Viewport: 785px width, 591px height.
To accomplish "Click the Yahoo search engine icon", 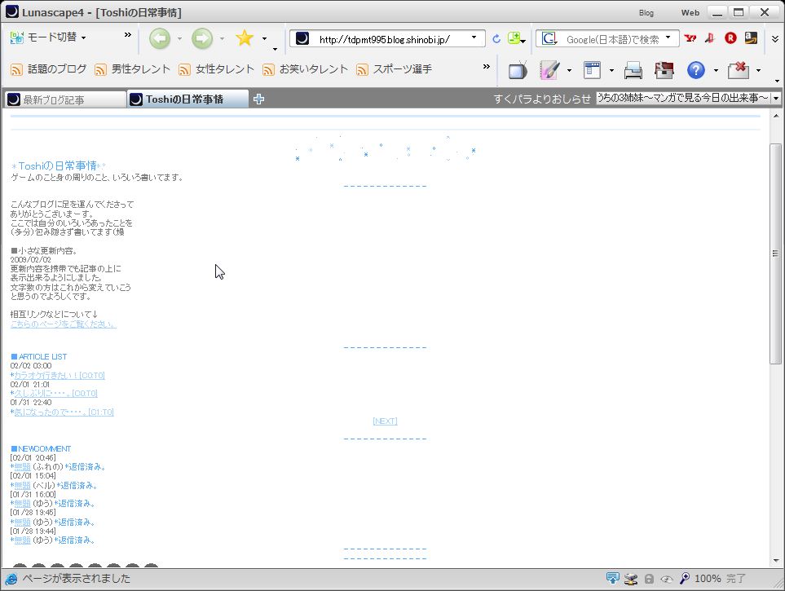I will tap(690, 38).
